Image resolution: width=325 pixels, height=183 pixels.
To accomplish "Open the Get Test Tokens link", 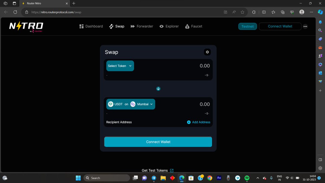I will [155, 171].
